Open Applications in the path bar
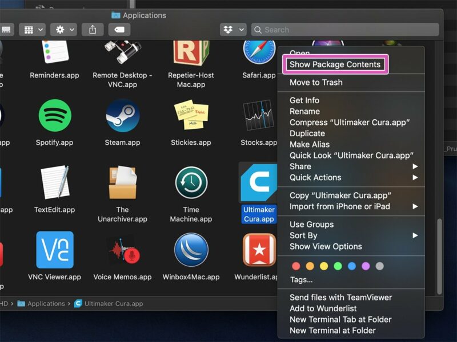 45,303
